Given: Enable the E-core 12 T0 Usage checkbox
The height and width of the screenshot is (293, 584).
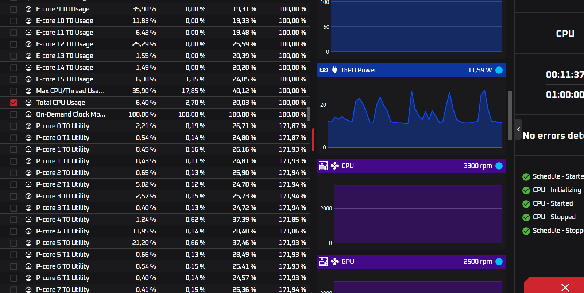Looking at the screenshot, I should pos(13,44).
